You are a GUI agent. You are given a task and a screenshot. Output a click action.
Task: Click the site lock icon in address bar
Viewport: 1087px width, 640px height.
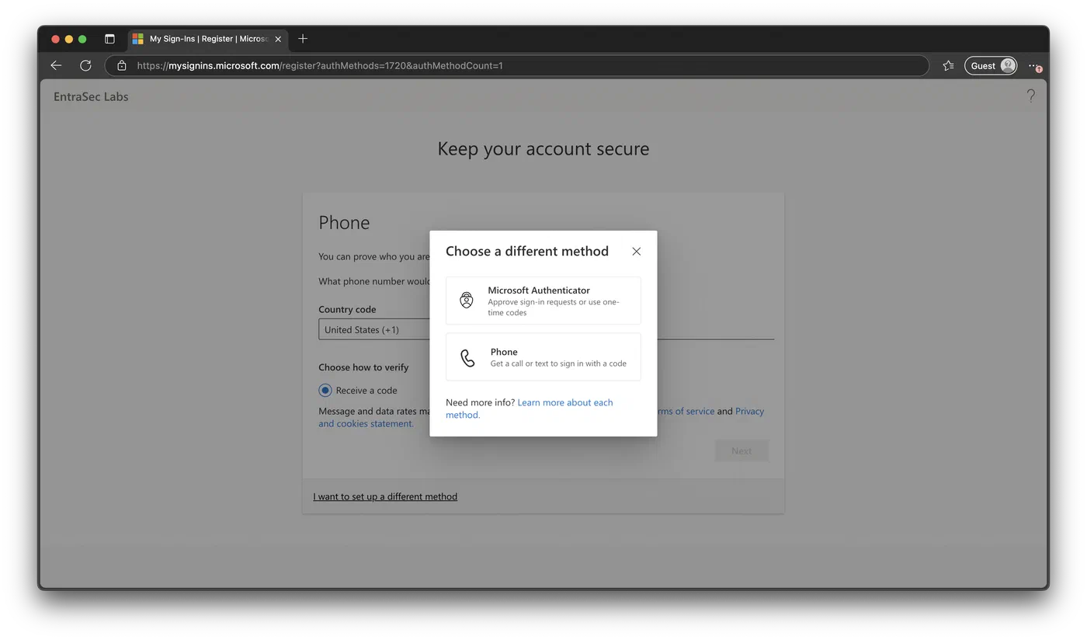121,66
